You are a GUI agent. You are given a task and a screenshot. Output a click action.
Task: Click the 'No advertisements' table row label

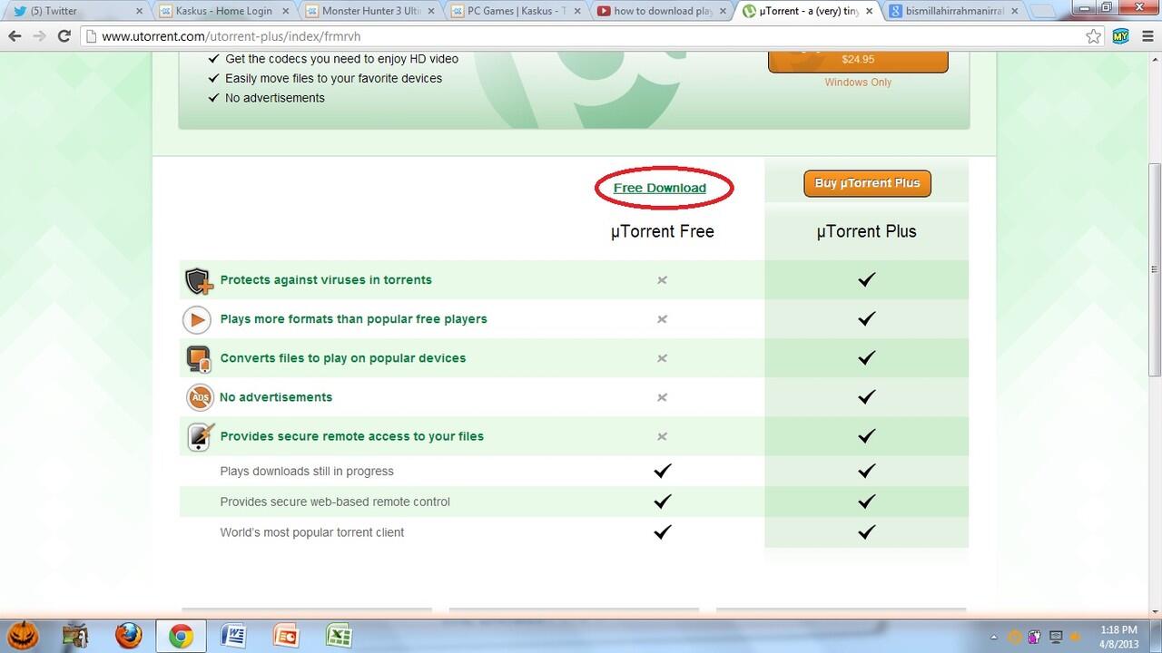[276, 396]
